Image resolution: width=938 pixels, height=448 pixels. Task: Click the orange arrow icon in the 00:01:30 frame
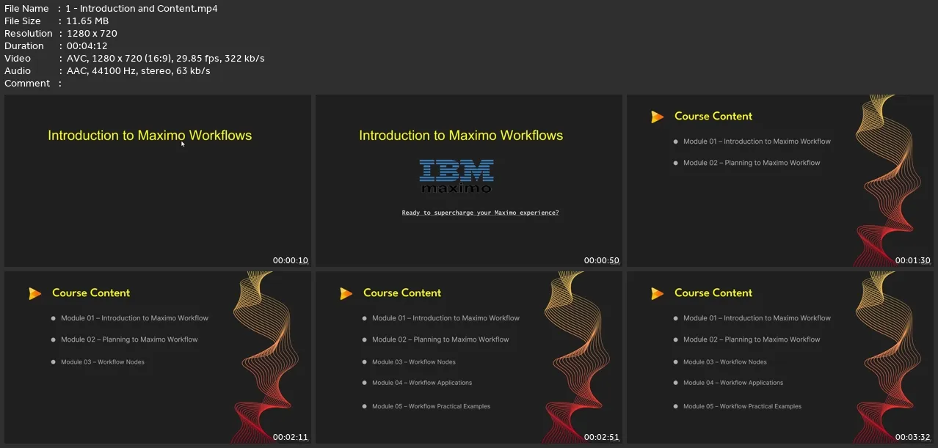(x=658, y=117)
